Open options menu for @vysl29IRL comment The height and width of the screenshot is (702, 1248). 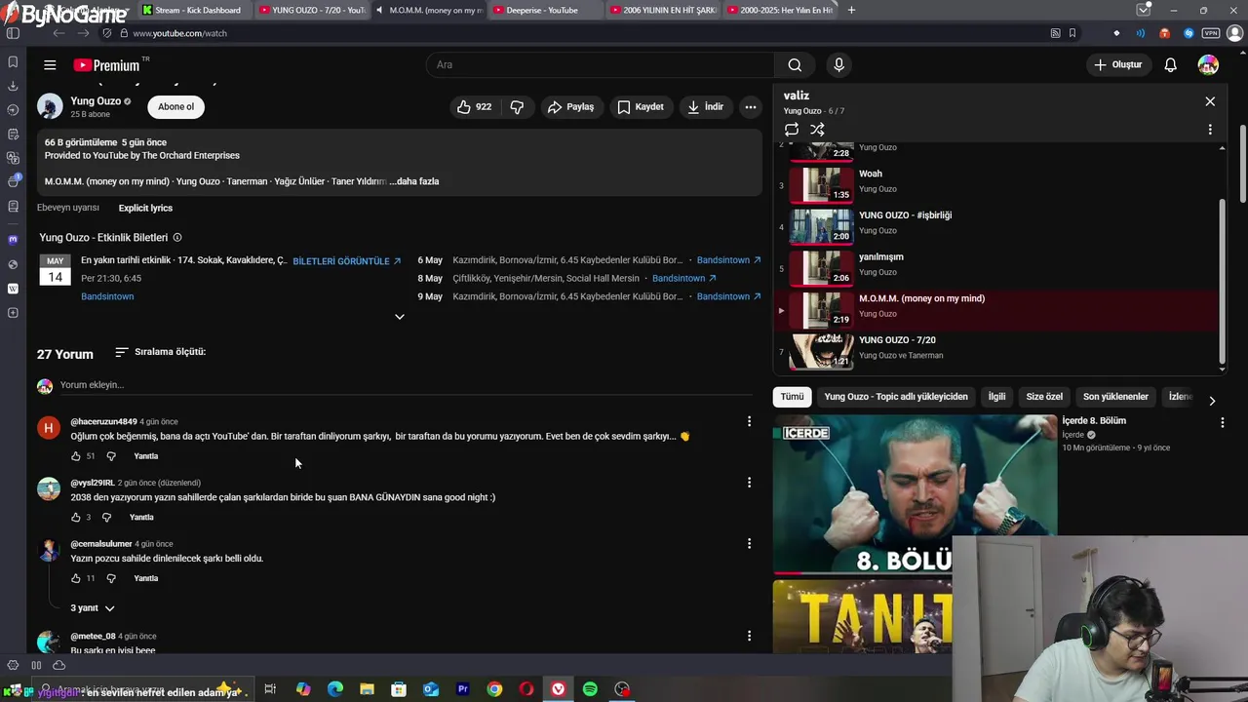(x=749, y=483)
